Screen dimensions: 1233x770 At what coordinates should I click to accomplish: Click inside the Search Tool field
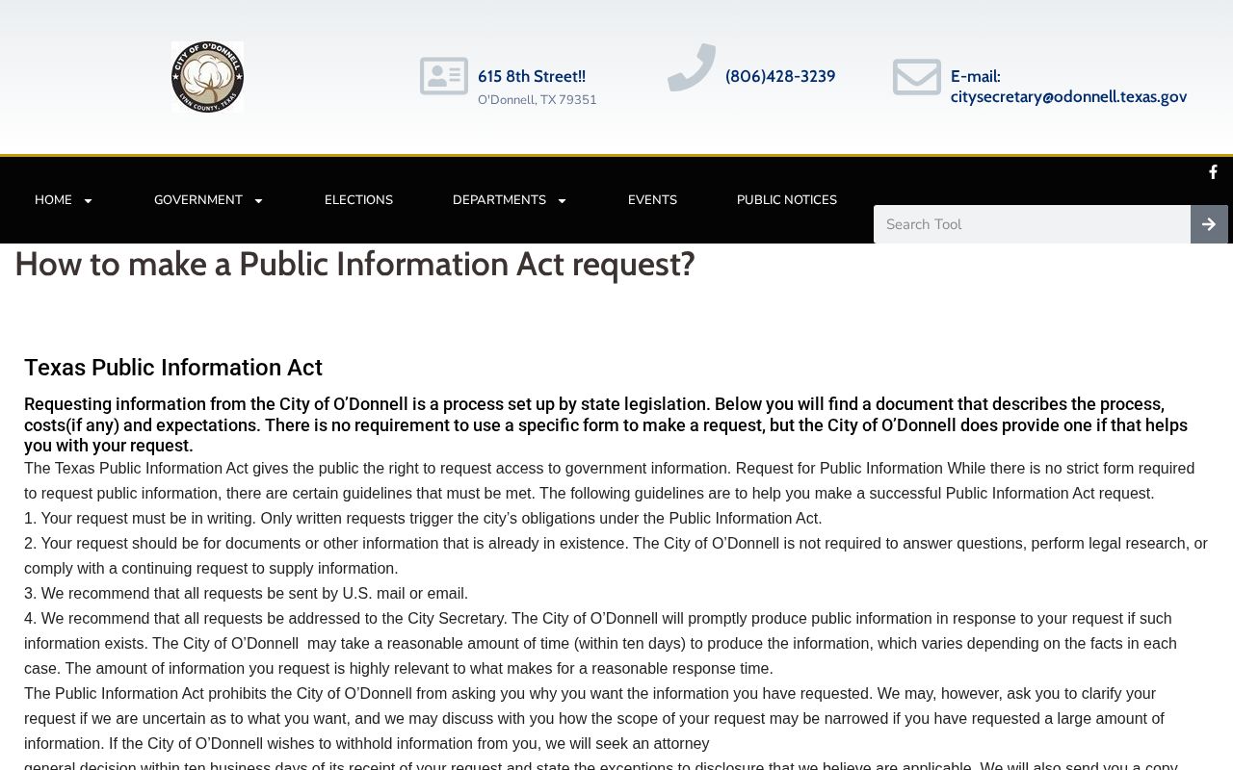(x=1032, y=224)
